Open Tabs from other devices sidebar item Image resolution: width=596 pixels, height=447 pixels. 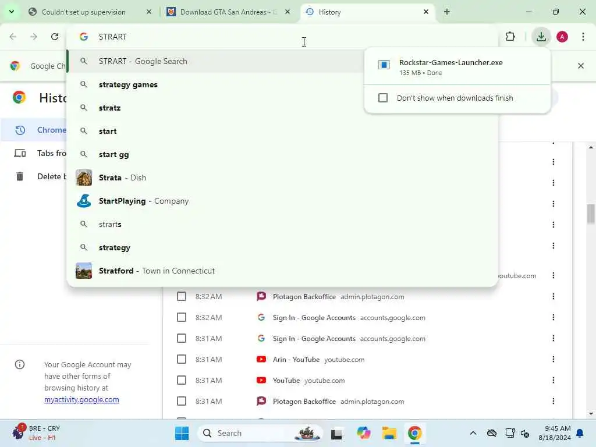click(34, 153)
